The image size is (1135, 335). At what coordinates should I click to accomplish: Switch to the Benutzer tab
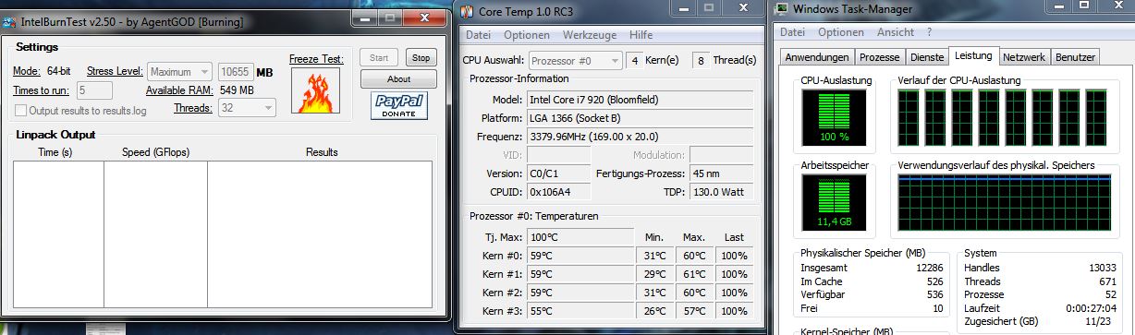point(1074,57)
